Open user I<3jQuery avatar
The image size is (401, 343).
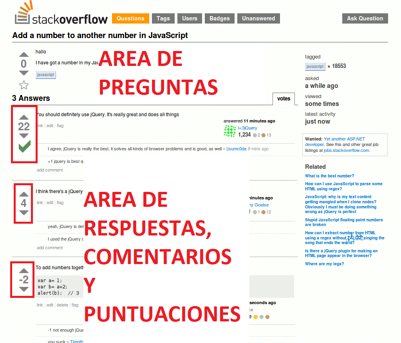coord(229,131)
